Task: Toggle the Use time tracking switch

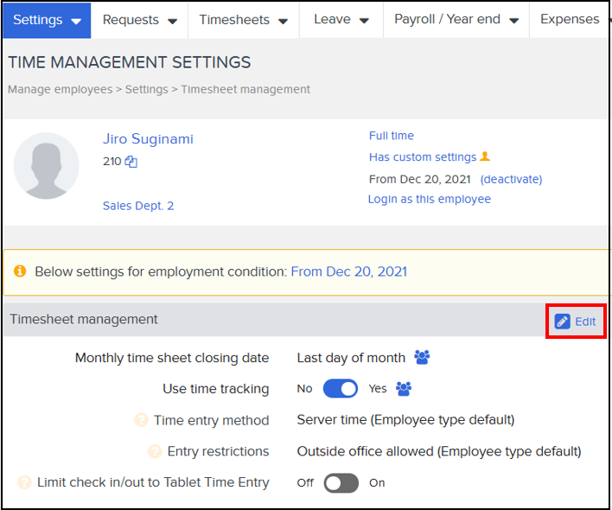Action: (341, 389)
